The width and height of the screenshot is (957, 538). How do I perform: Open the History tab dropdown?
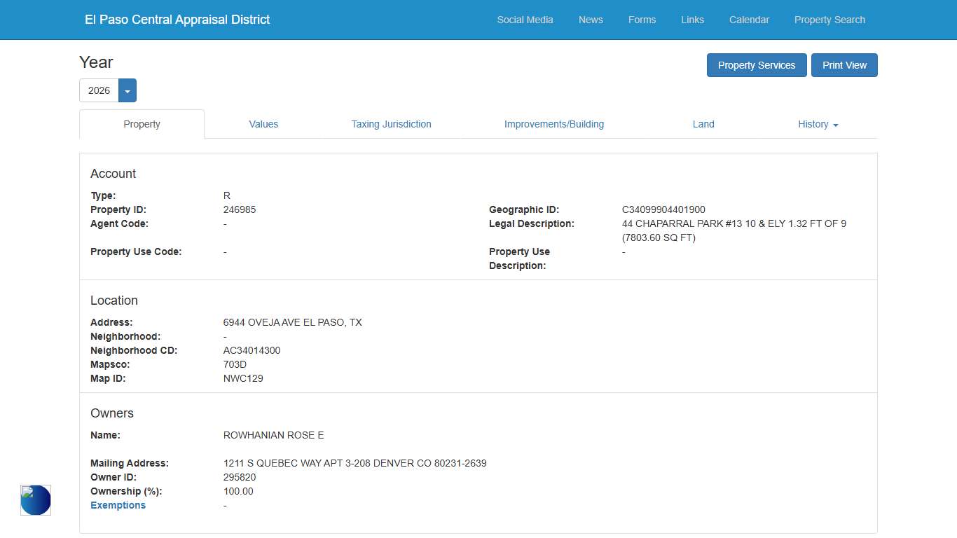818,124
